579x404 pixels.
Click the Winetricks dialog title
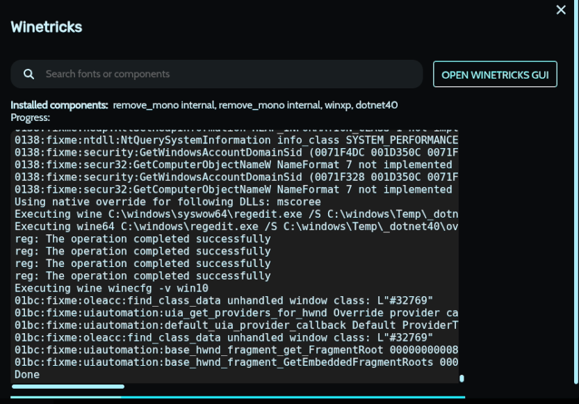point(47,27)
